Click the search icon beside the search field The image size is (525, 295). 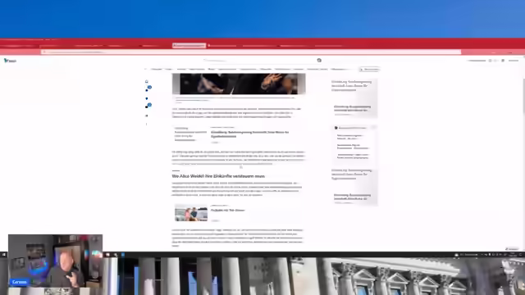click(x=319, y=60)
